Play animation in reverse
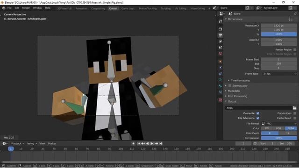299x168 pixels. (147, 143)
